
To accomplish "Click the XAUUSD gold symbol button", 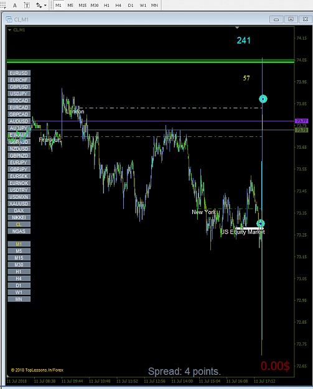I will tap(19, 204).
